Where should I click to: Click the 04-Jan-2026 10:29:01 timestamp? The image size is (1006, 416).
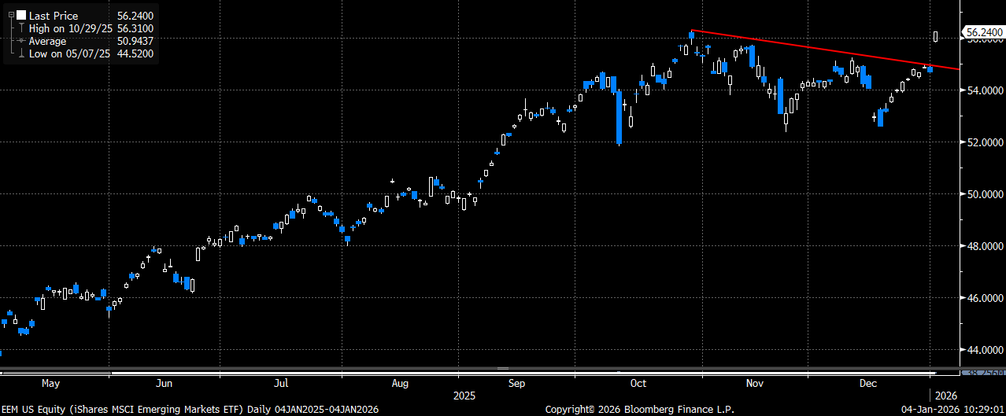[x=951, y=409]
